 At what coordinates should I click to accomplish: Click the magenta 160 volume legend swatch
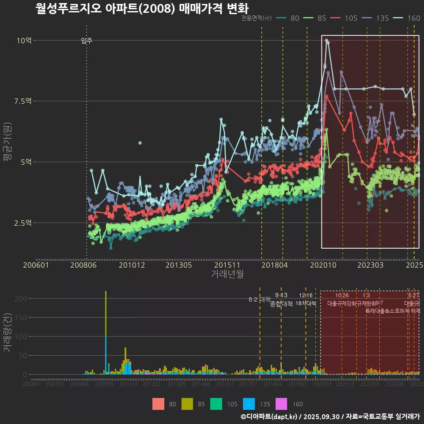point(281,404)
